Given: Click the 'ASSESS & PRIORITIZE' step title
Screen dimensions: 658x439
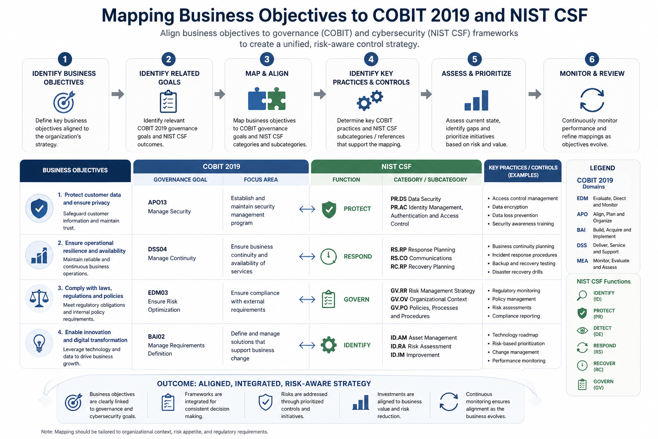Looking at the screenshot, I should point(476,73).
